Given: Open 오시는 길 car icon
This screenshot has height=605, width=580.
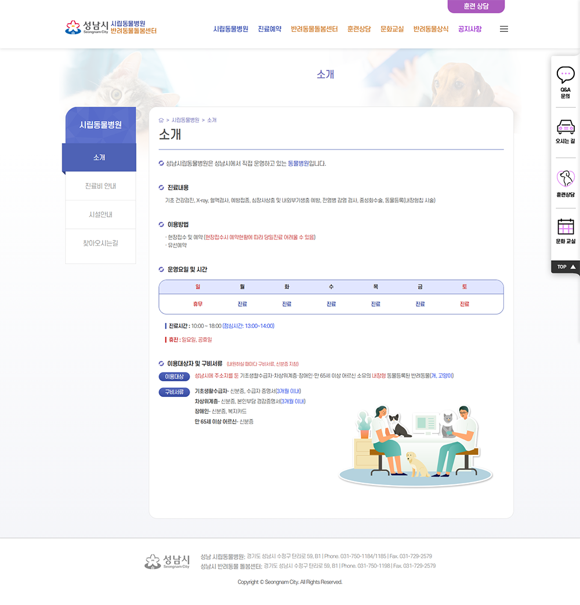Looking at the screenshot, I should [565, 126].
